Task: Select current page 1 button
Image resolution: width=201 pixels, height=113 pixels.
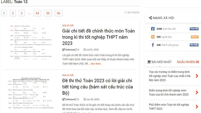Action: click(x=4, y=13)
